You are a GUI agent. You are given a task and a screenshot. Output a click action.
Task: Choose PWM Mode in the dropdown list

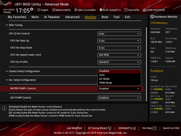(x=119, y=83)
